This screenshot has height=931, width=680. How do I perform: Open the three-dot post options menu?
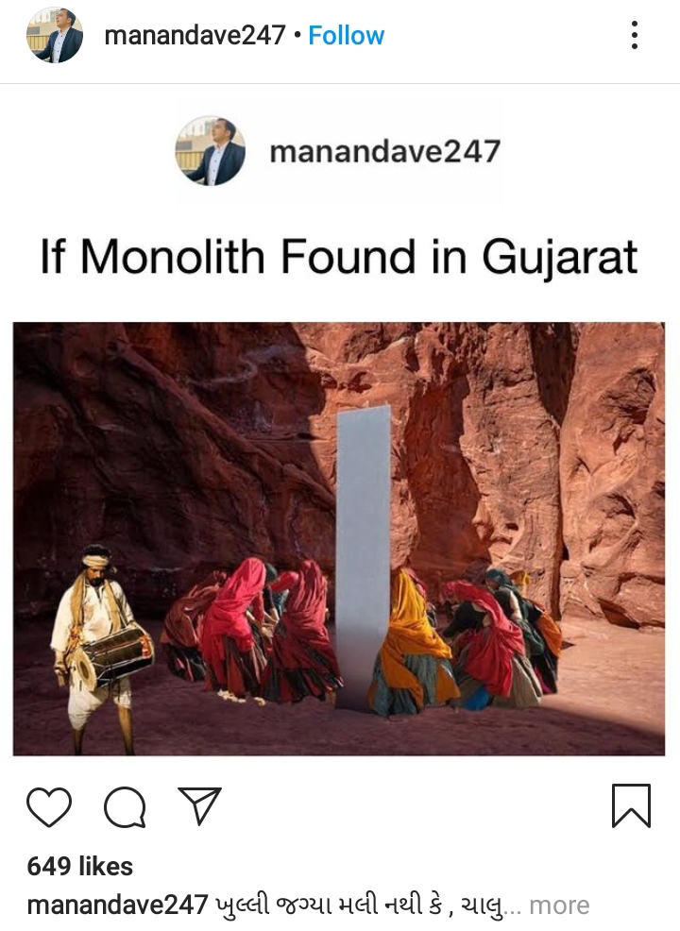tap(635, 35)
